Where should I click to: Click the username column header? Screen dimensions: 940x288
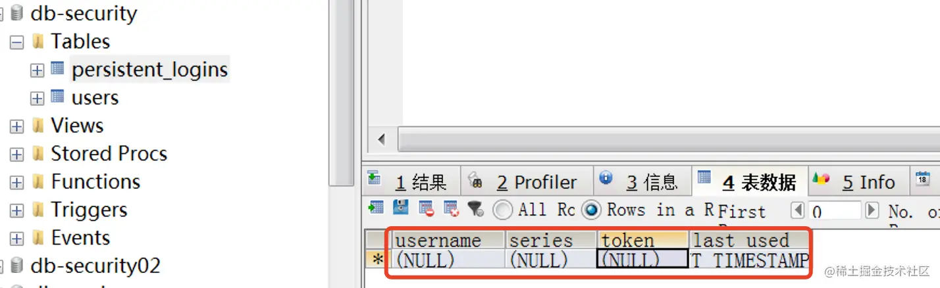(449, 241)
